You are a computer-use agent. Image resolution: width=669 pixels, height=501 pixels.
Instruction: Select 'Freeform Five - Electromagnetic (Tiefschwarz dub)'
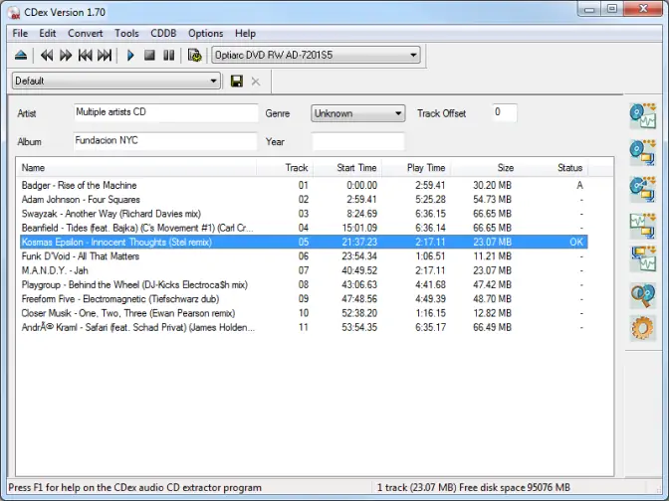point(304,298)
